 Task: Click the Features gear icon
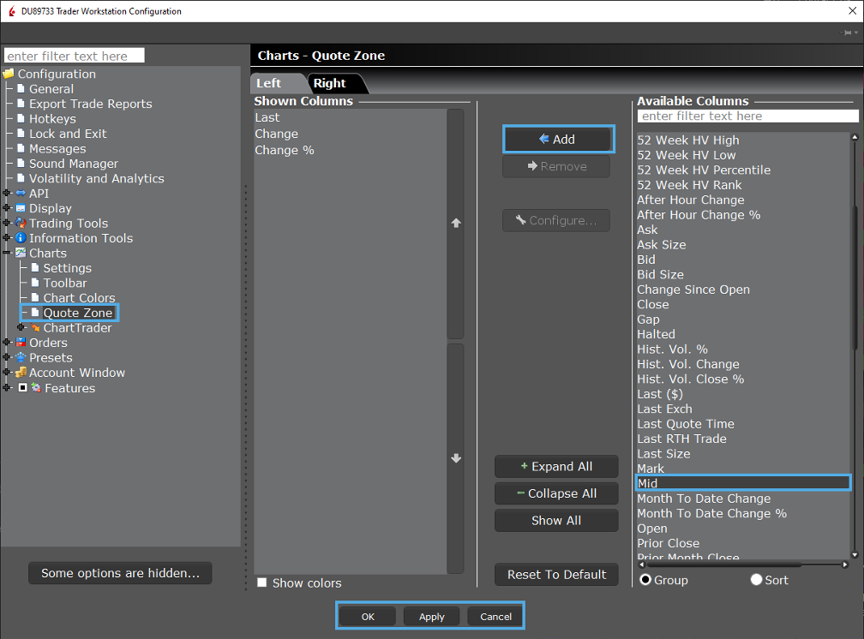[36, 388]
